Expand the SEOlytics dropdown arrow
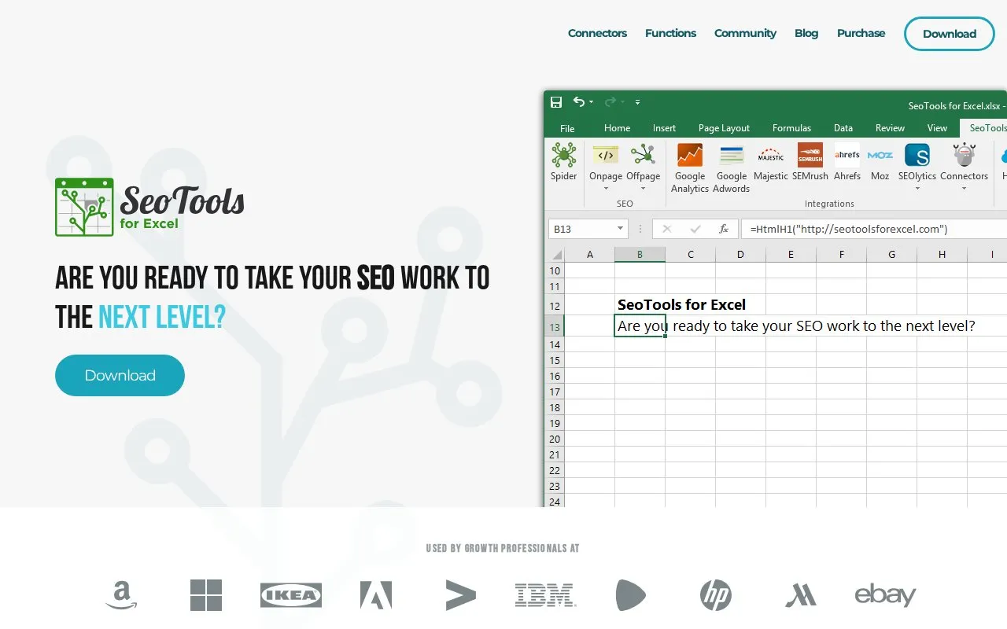Image resolution: width=1007 pixels, height=629 pixels. click(x=917, y=189)
